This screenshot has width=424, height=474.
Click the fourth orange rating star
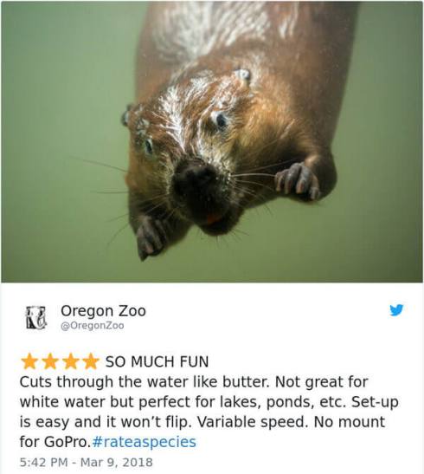90,362
